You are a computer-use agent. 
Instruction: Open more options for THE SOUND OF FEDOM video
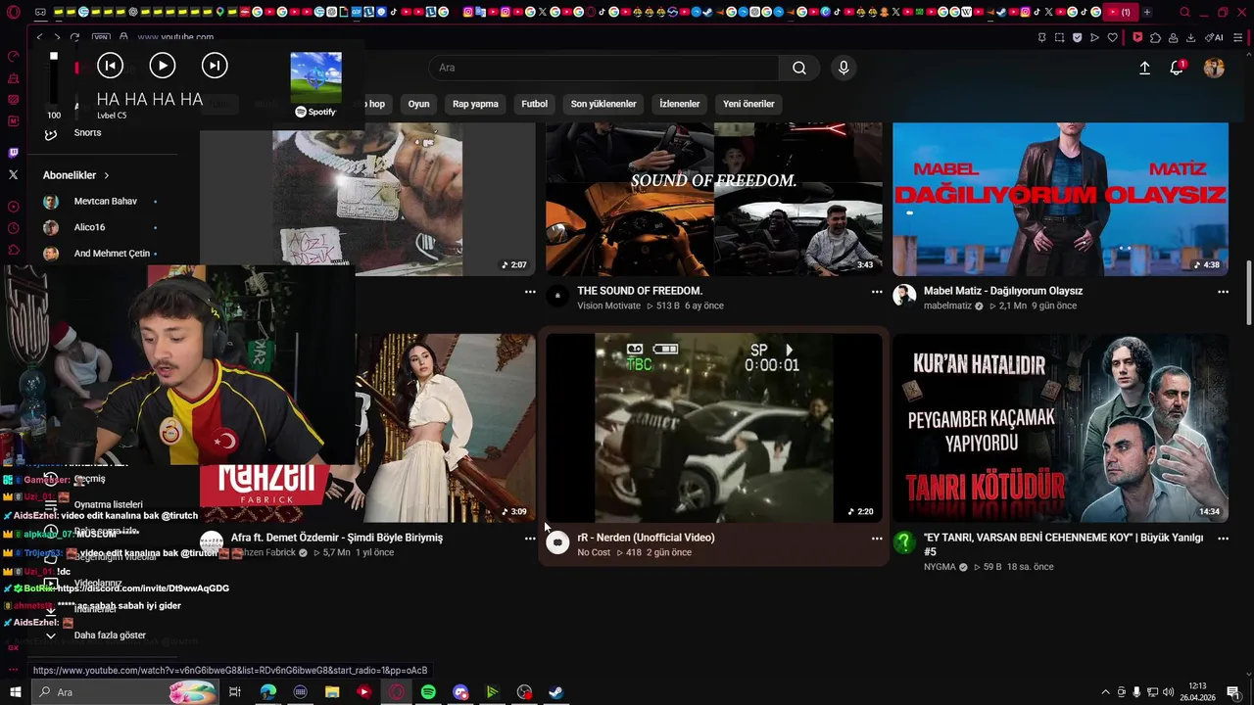877,292
